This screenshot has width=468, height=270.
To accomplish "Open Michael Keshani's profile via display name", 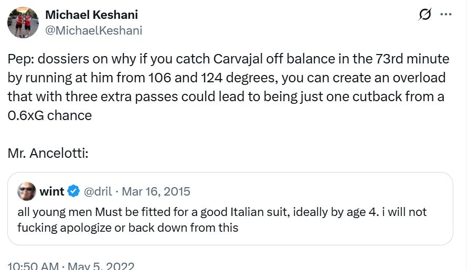I will (x=92, y=14).
